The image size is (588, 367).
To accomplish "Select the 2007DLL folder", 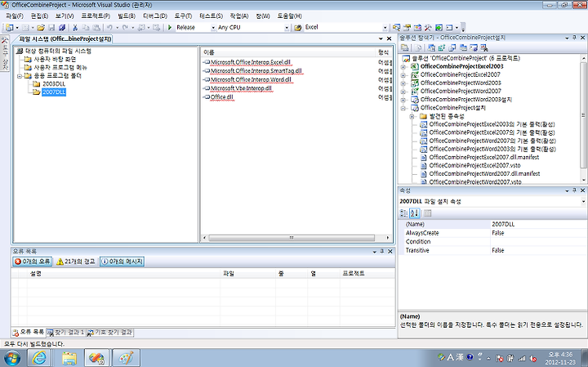I will pyautogui.click(x=54, y=92).
